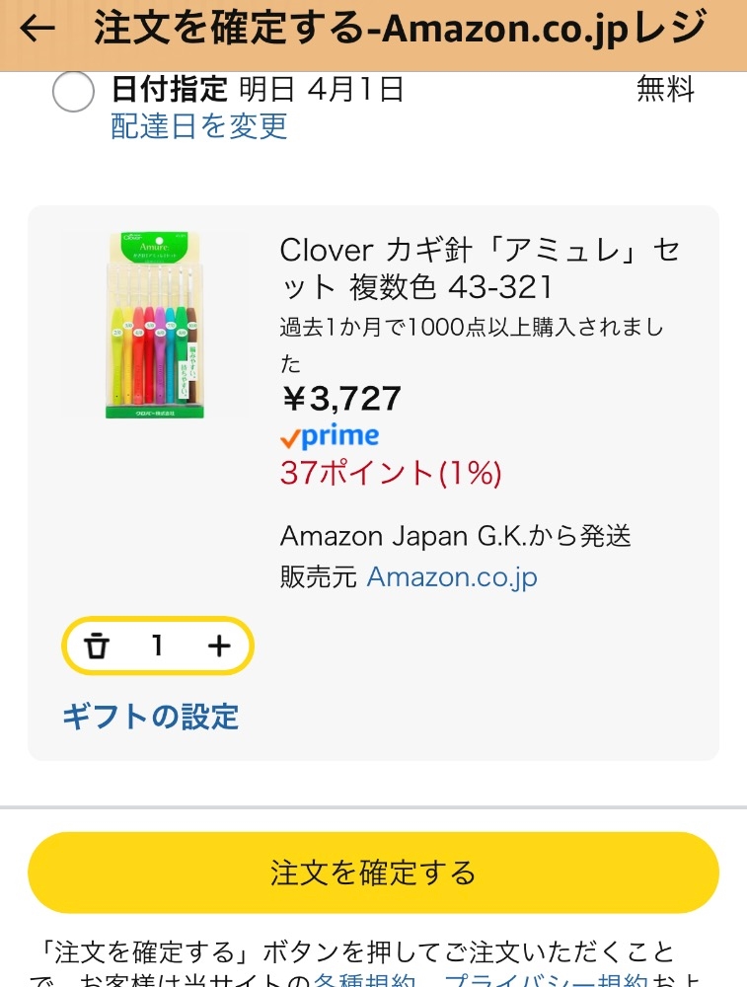Tap the back arrow in the header
This screenshot has width=747, height=987.
coord(37,29)
